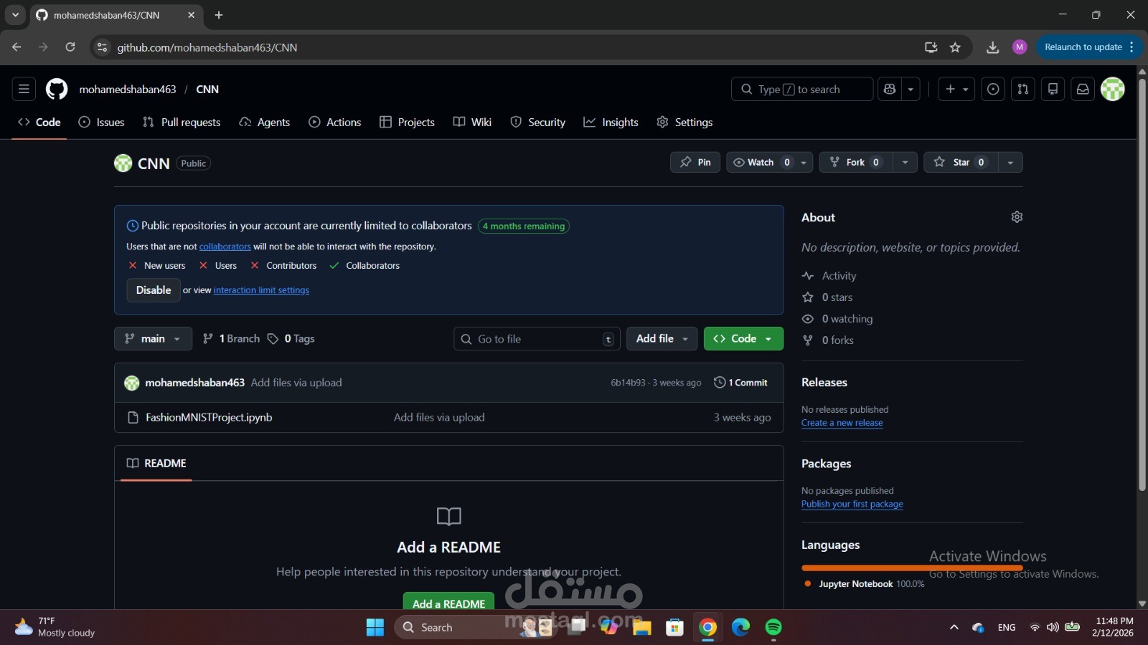Image resolution: width=1148 pixels, height=645 pixels.
Task: Click the green Add a README button
Action: (449, 603)
